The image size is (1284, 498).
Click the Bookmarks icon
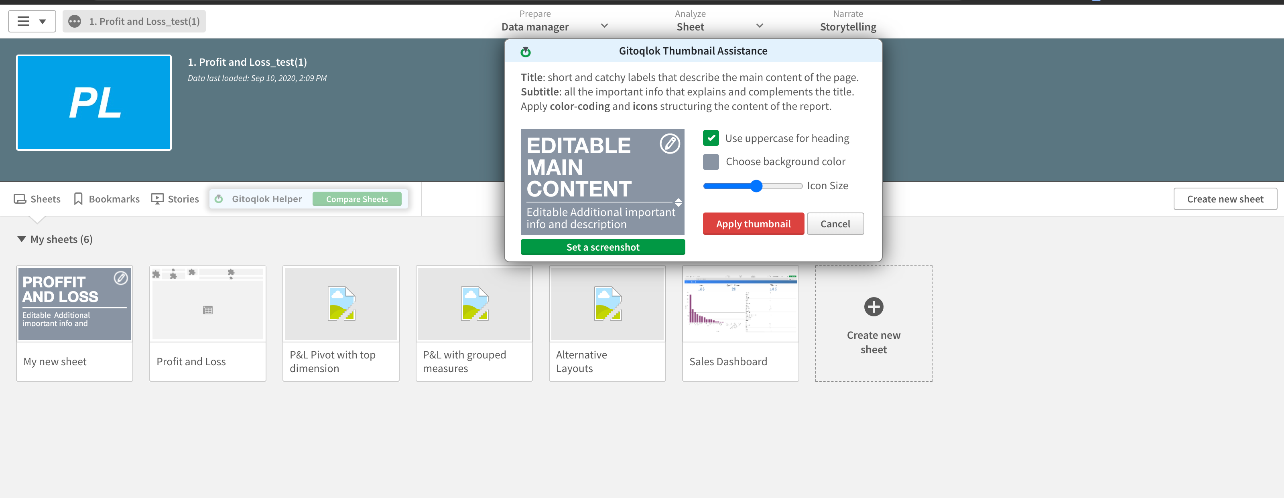(x=79, y=199)
